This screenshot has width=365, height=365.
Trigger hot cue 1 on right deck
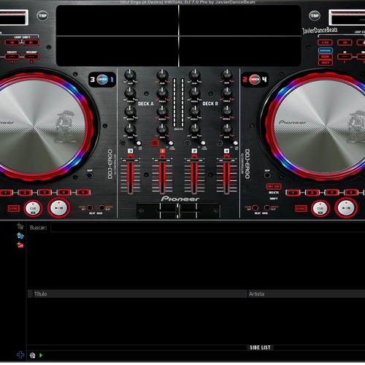point(293,193)
